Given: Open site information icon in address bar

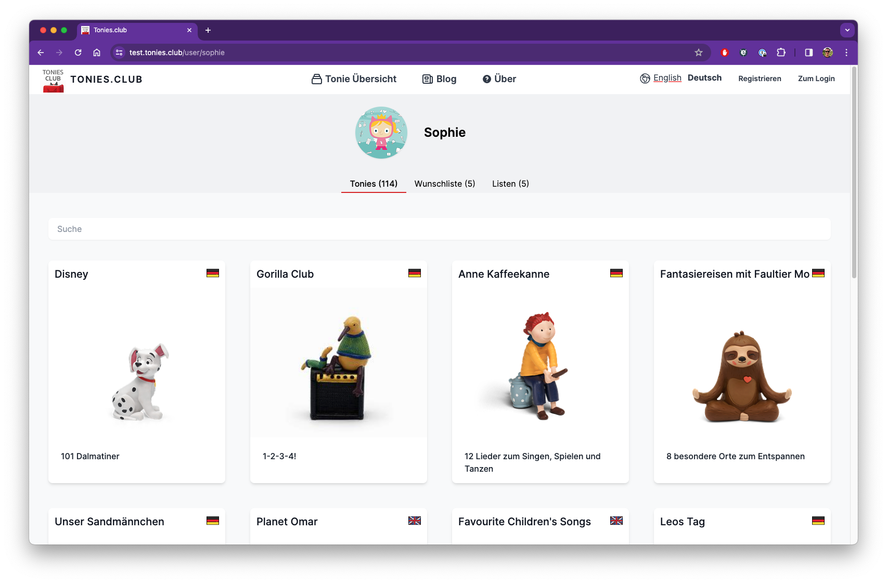Looking at the screenshot, I should [119, 53].
